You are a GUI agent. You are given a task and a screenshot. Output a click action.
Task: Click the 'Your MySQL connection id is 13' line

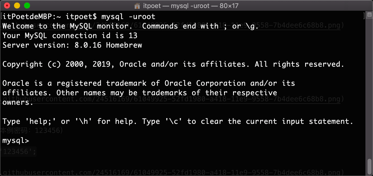coord(70,36)
